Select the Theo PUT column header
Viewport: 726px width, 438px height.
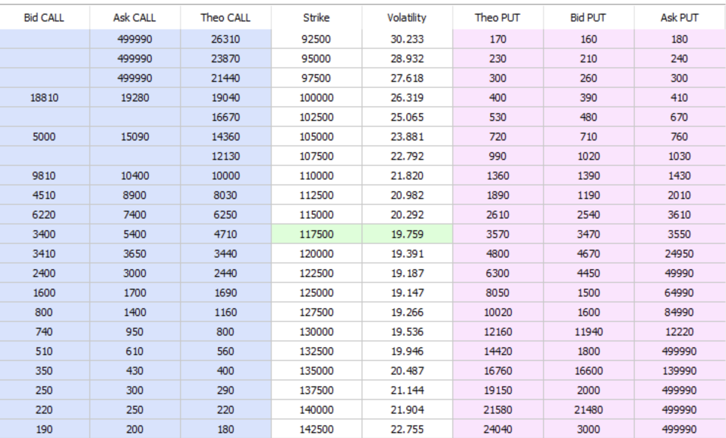(498, 18)
